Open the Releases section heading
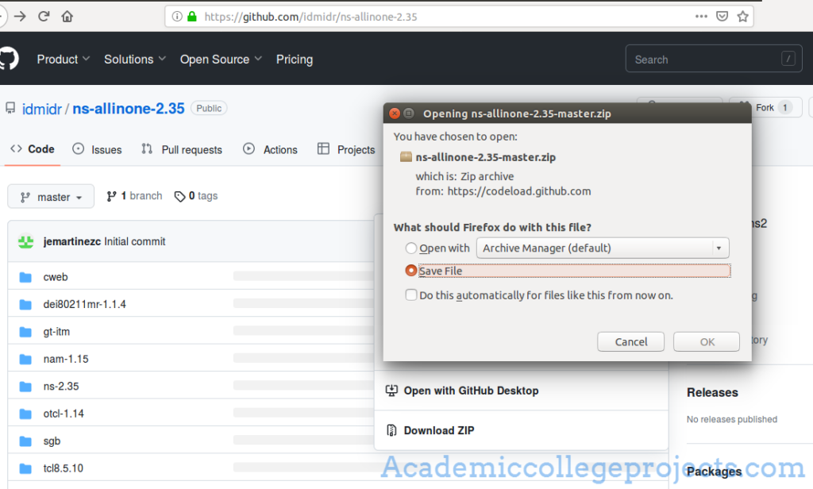This screenshot has height=489, width=813. pos(712,392)
